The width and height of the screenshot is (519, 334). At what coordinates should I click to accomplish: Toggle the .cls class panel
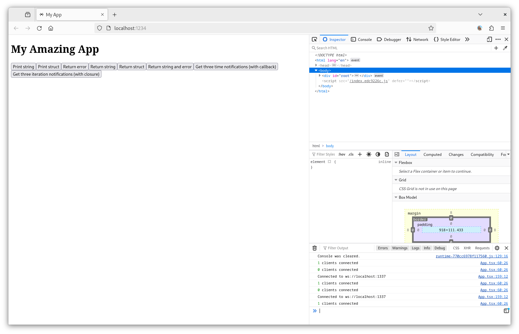pos(351,154)
